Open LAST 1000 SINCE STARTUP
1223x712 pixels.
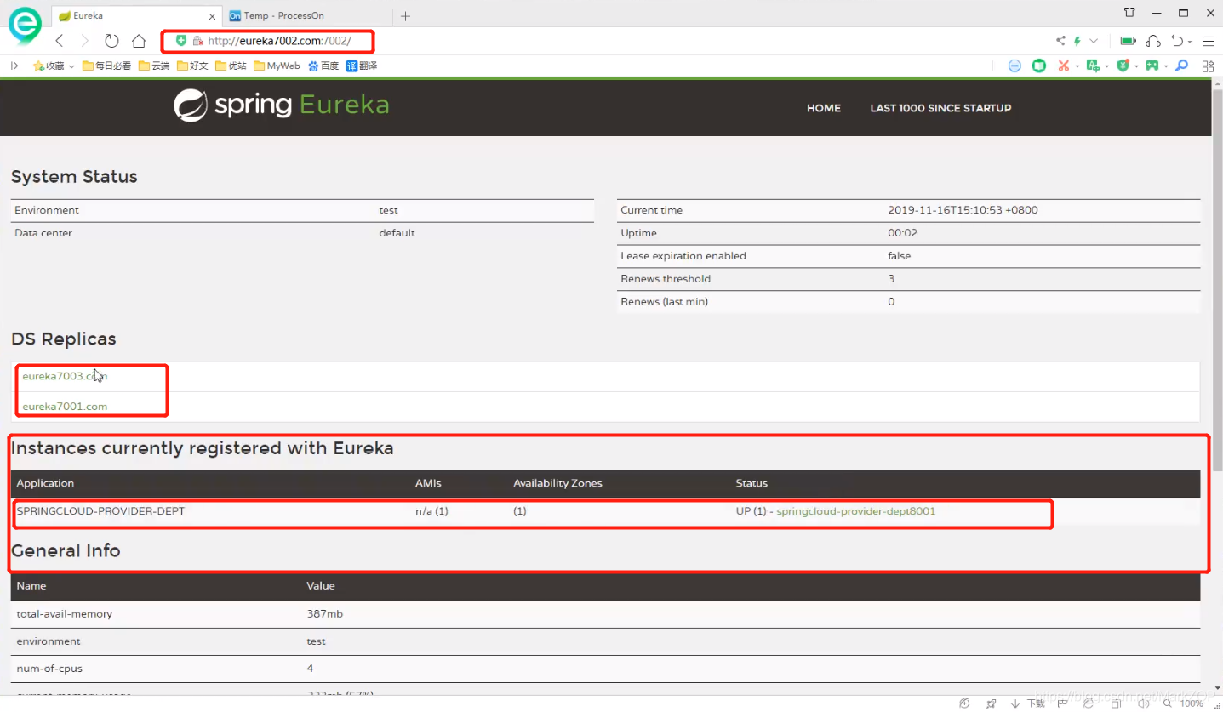[x=940, y=108]
